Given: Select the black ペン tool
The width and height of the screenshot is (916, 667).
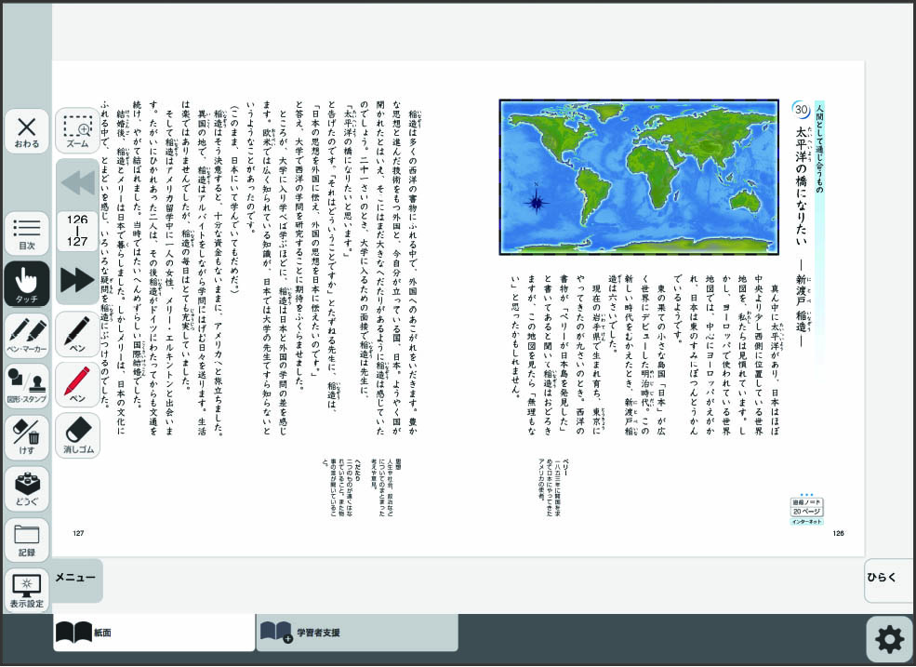Looking at the screenshot, I should pyautogui.click(x=78, y=334).
